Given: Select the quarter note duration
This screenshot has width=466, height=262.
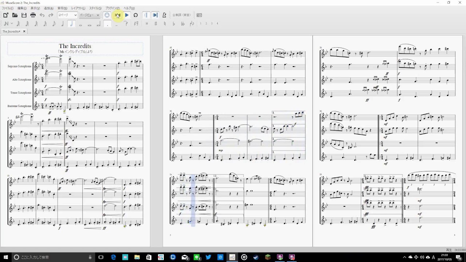Looking at the screenshot, I should click(63, 24).
